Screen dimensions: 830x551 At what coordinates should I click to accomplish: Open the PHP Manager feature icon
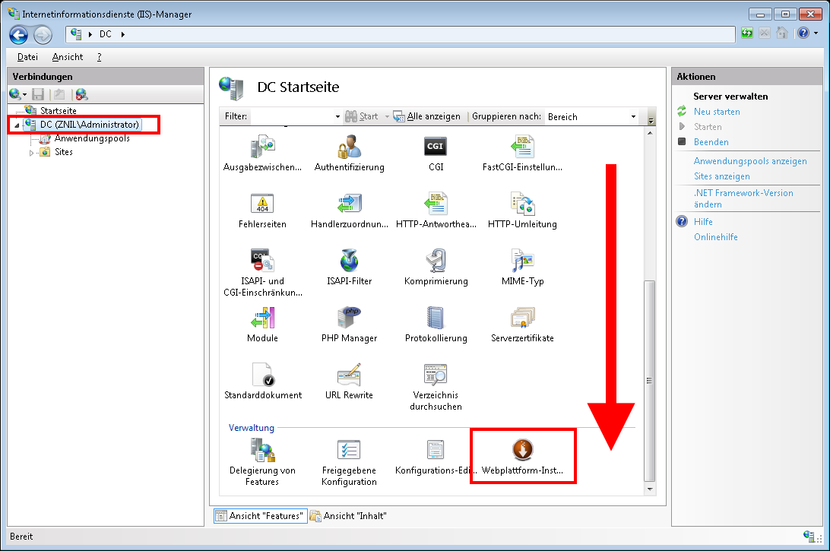tap(349, 318)
